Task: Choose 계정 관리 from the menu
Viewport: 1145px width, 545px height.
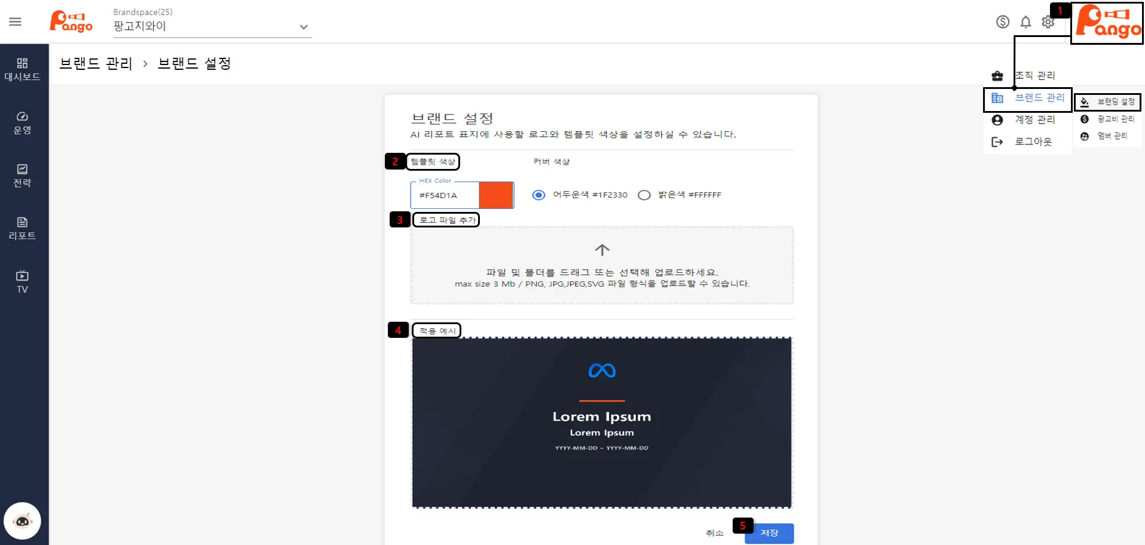Action: [1034, 120]
